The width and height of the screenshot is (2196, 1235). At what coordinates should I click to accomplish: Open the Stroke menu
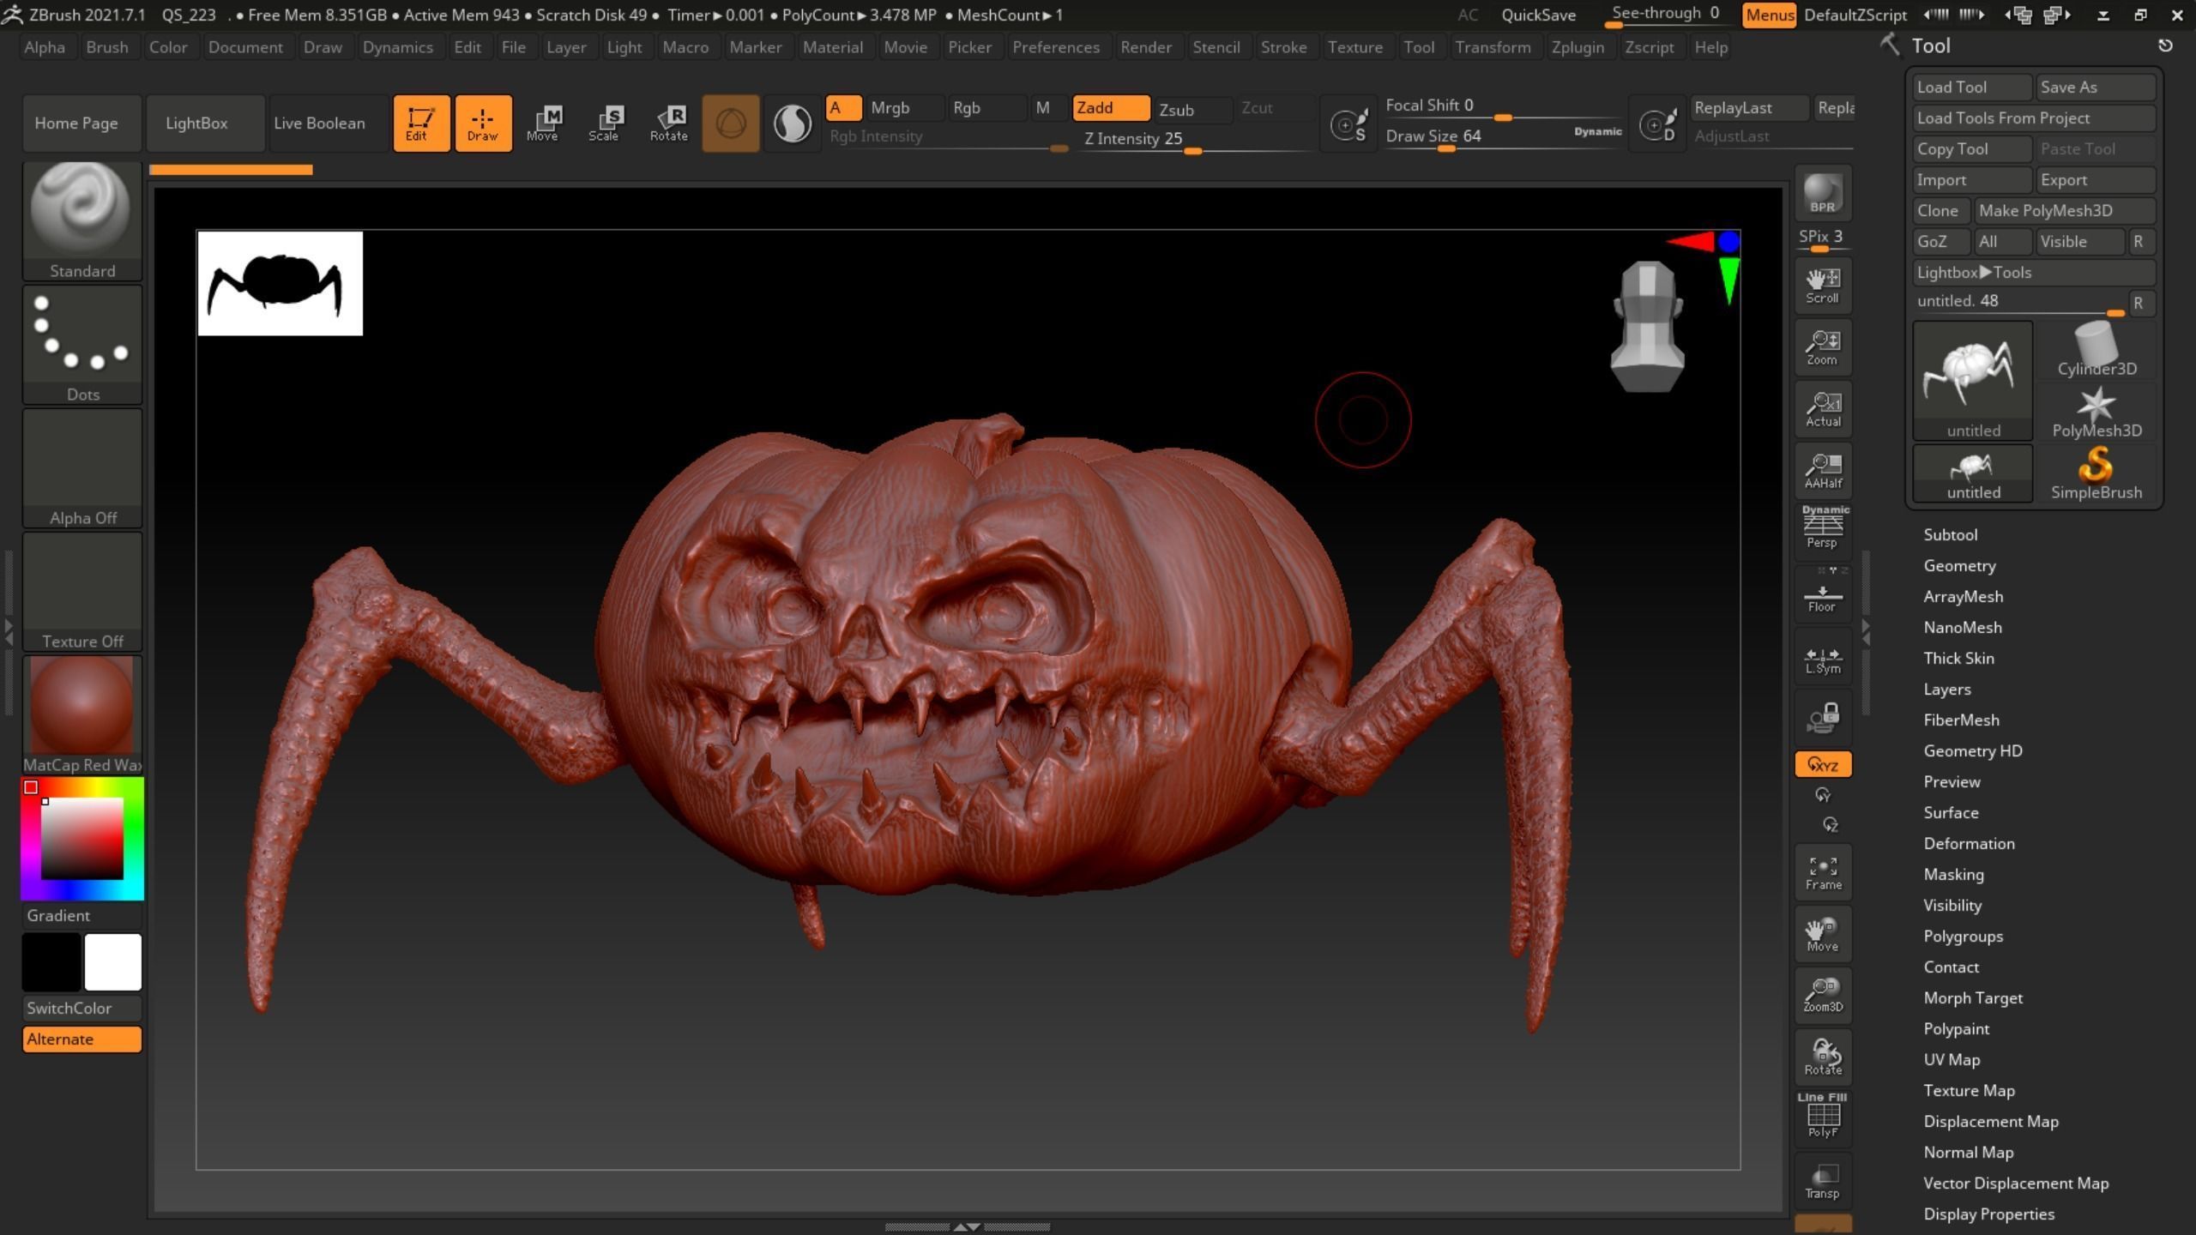click(x=1283, y=47)
